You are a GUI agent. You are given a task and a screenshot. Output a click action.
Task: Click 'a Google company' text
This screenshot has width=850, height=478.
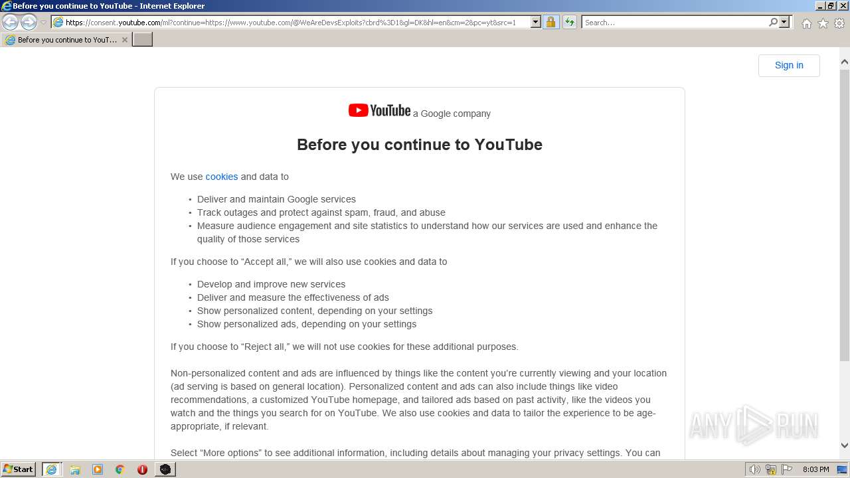coord(452,114)
